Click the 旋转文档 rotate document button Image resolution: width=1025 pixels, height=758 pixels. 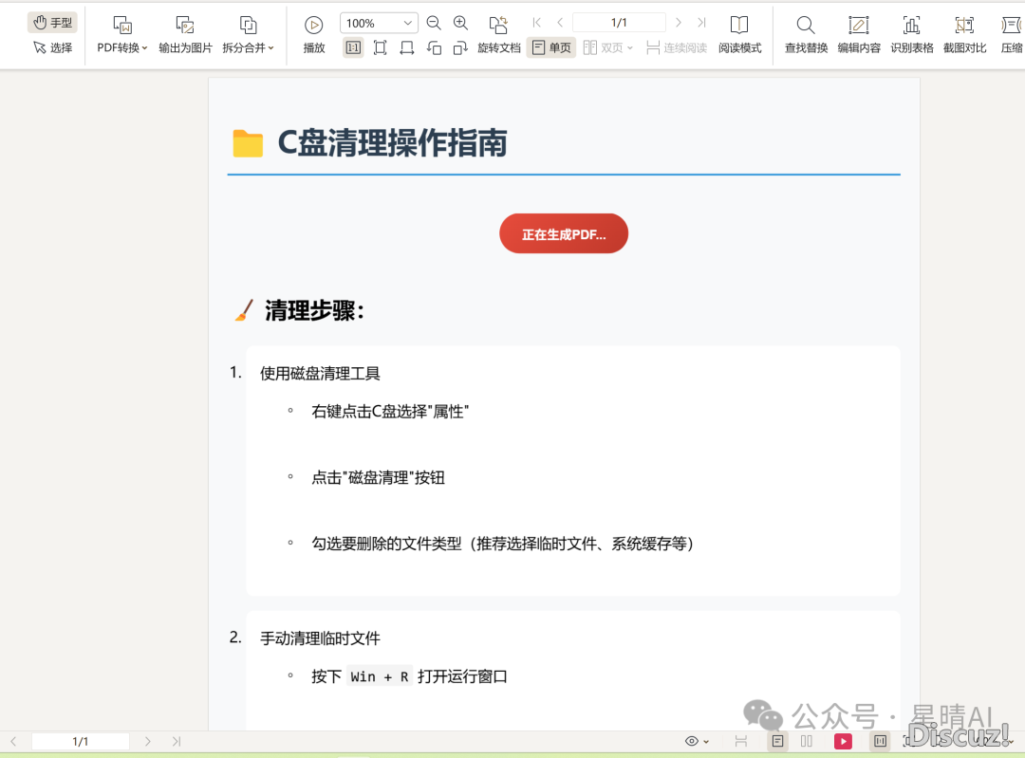click(499, 35)
